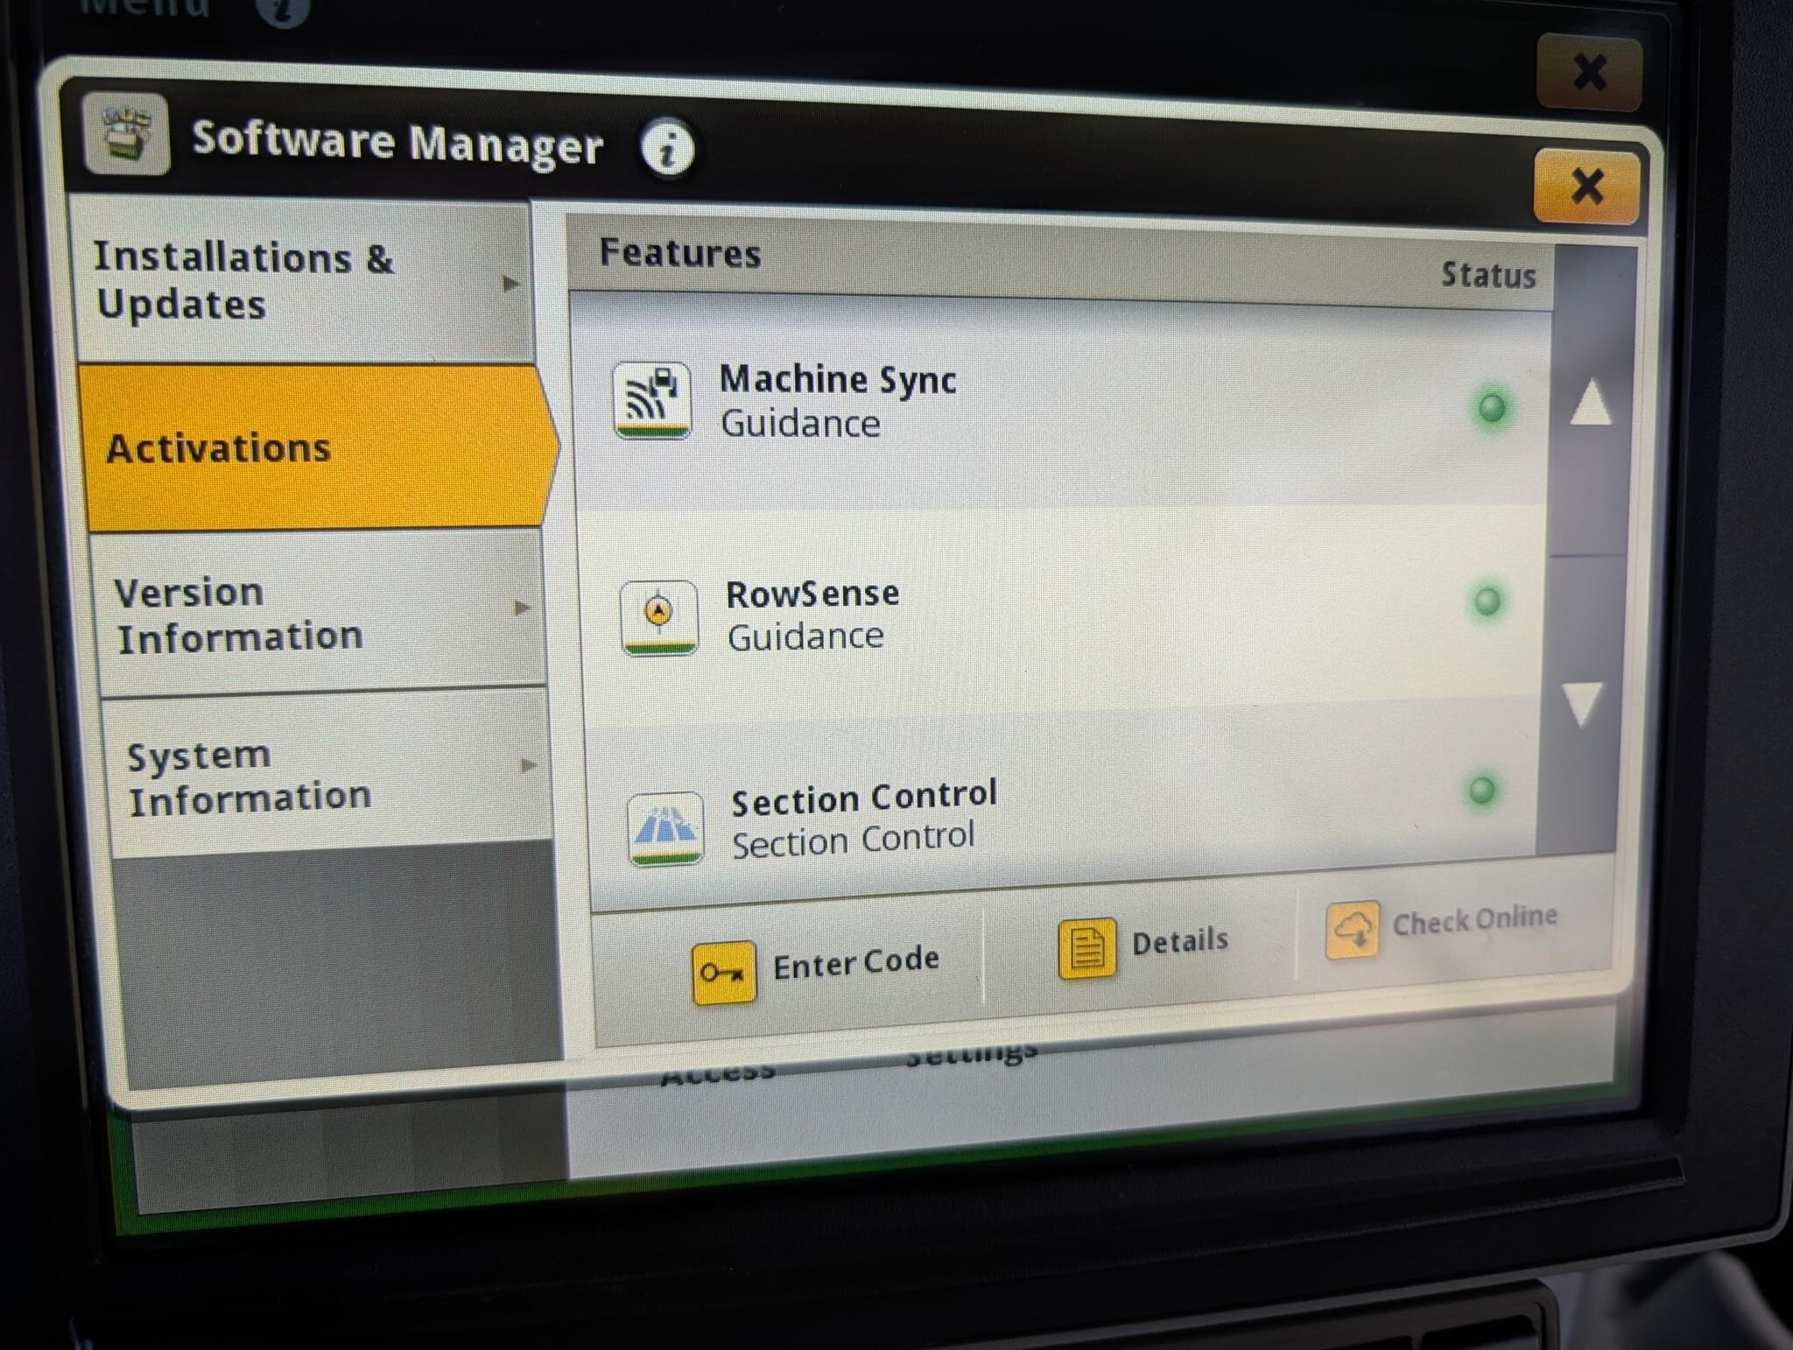1793x1350 pixels.
Task: Click RowSense green status indicator
Action: 1487,601
